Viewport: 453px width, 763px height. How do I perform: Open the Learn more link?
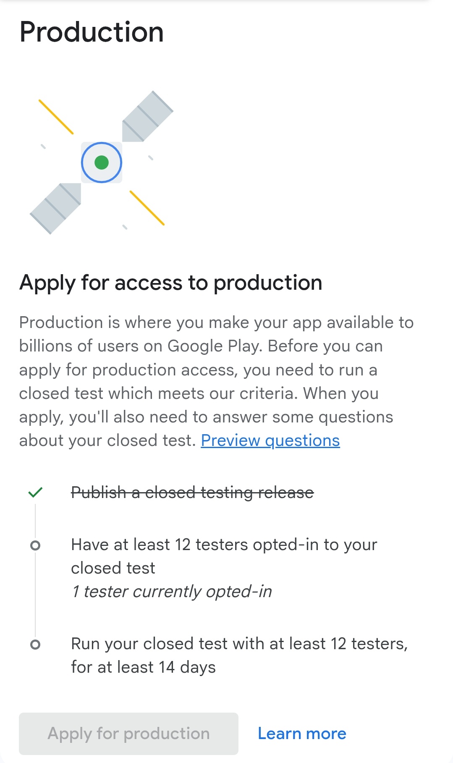pyautogui.click(x=302, y=734)
